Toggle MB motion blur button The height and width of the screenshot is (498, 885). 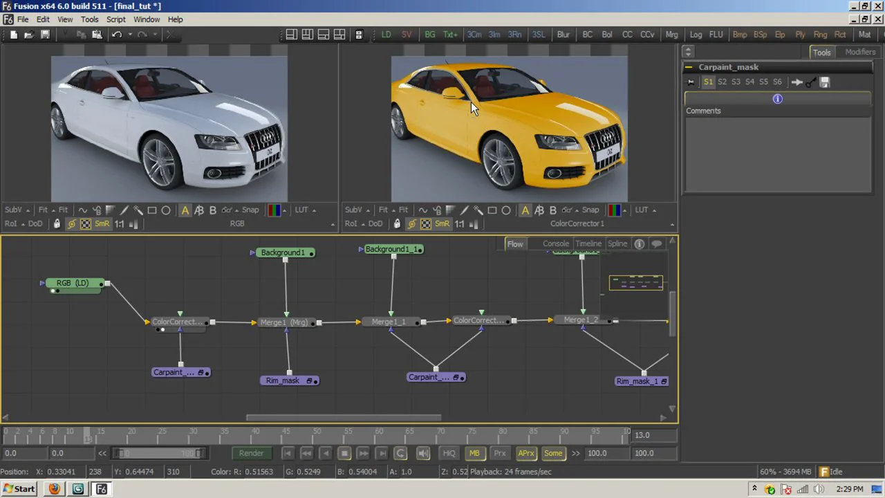coord(474,453)
